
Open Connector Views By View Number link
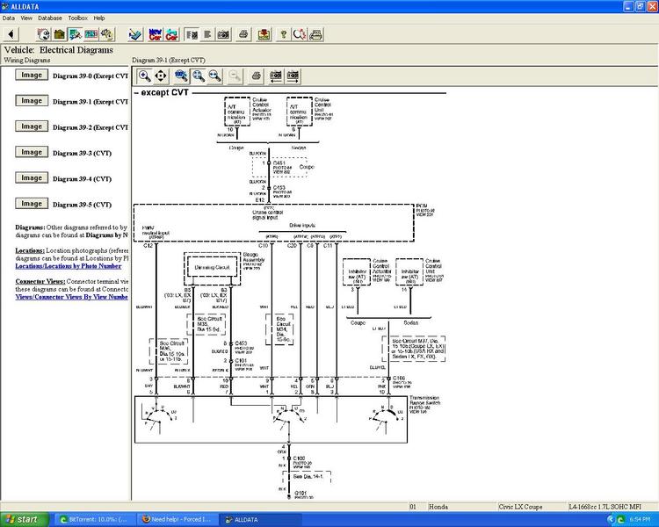coord(72,297)
